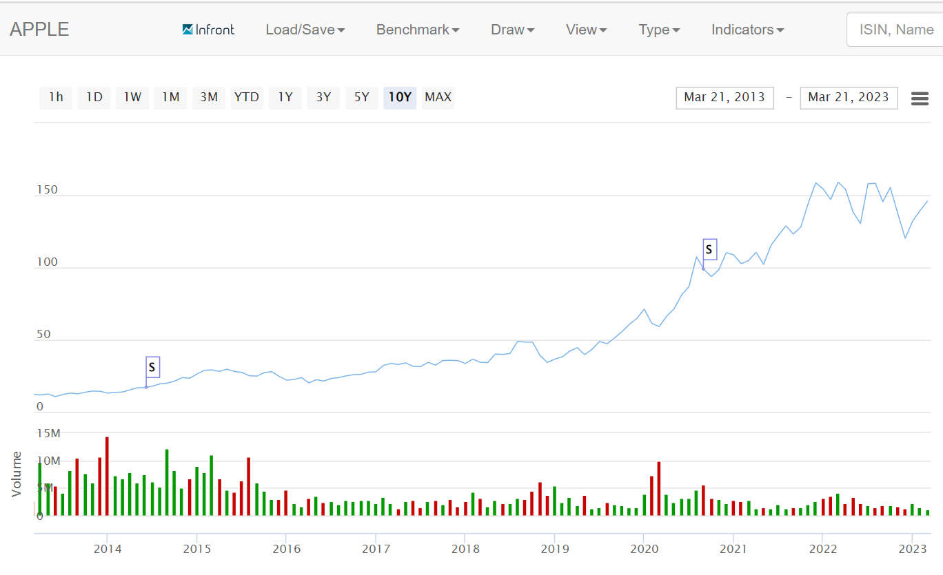
Task: Focus the ISIN, Name search box
Action: click(895, 30)
